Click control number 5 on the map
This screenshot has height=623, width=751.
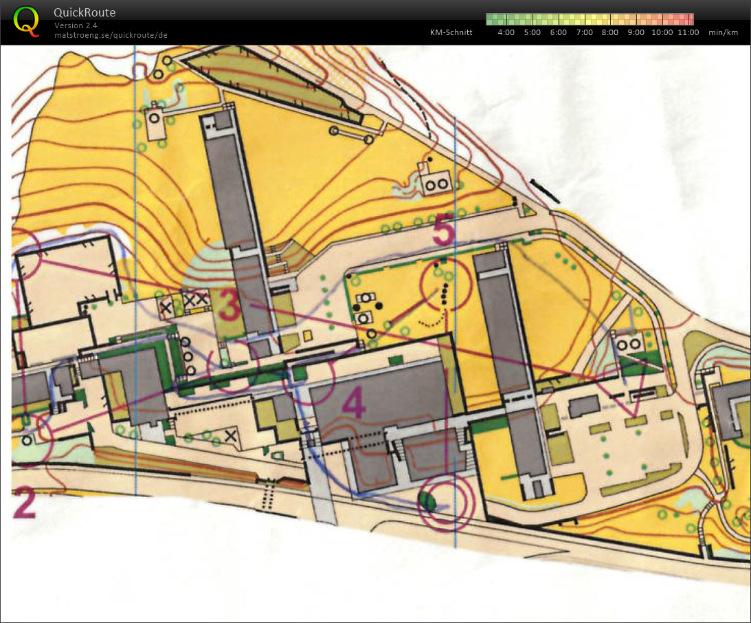click(443, 231)
